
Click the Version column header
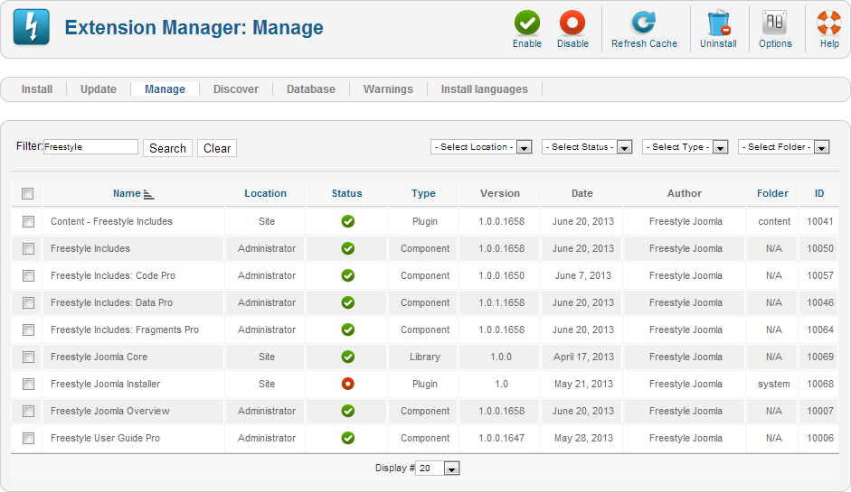click(500, 193)
